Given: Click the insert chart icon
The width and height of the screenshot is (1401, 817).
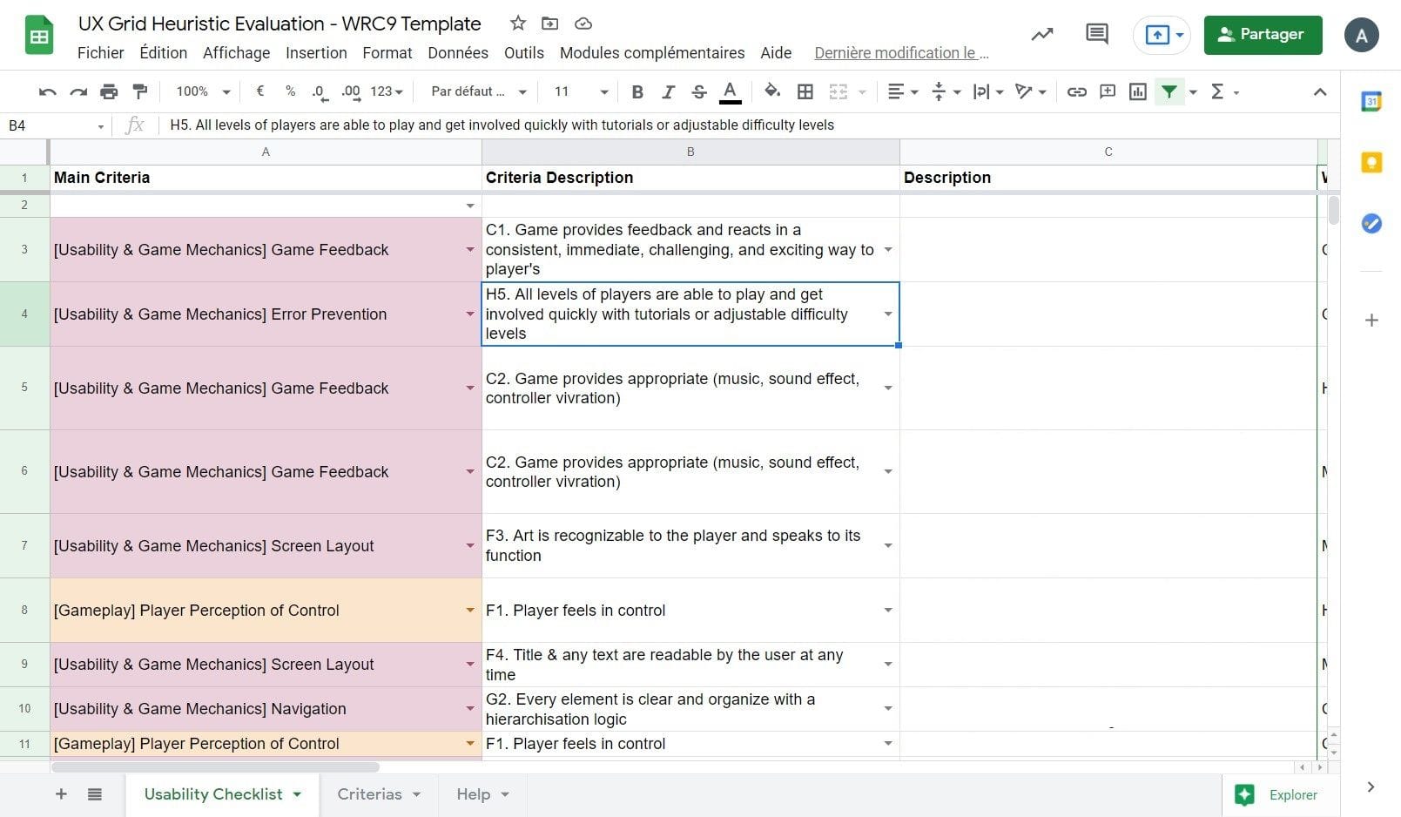Looking at the screenshot, I should 1137,91.
